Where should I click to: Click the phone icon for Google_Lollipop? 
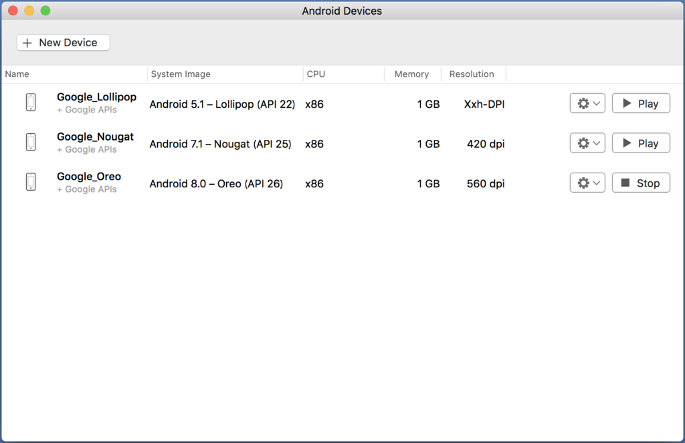click(31, 102)
